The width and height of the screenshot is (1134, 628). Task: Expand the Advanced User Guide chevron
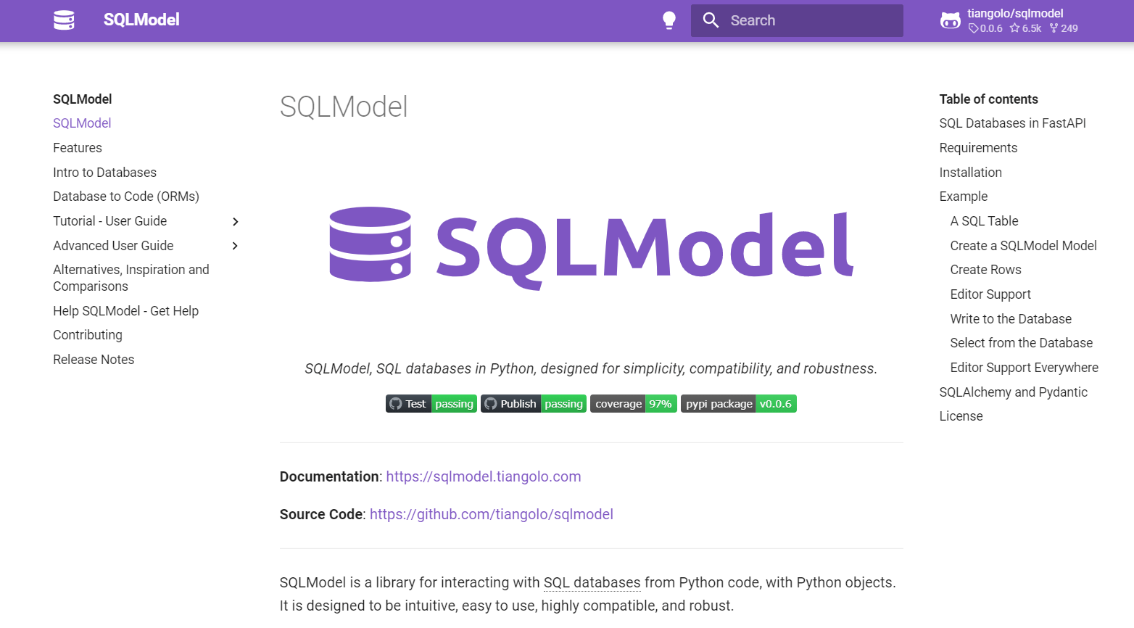click(x=235, y=246)
